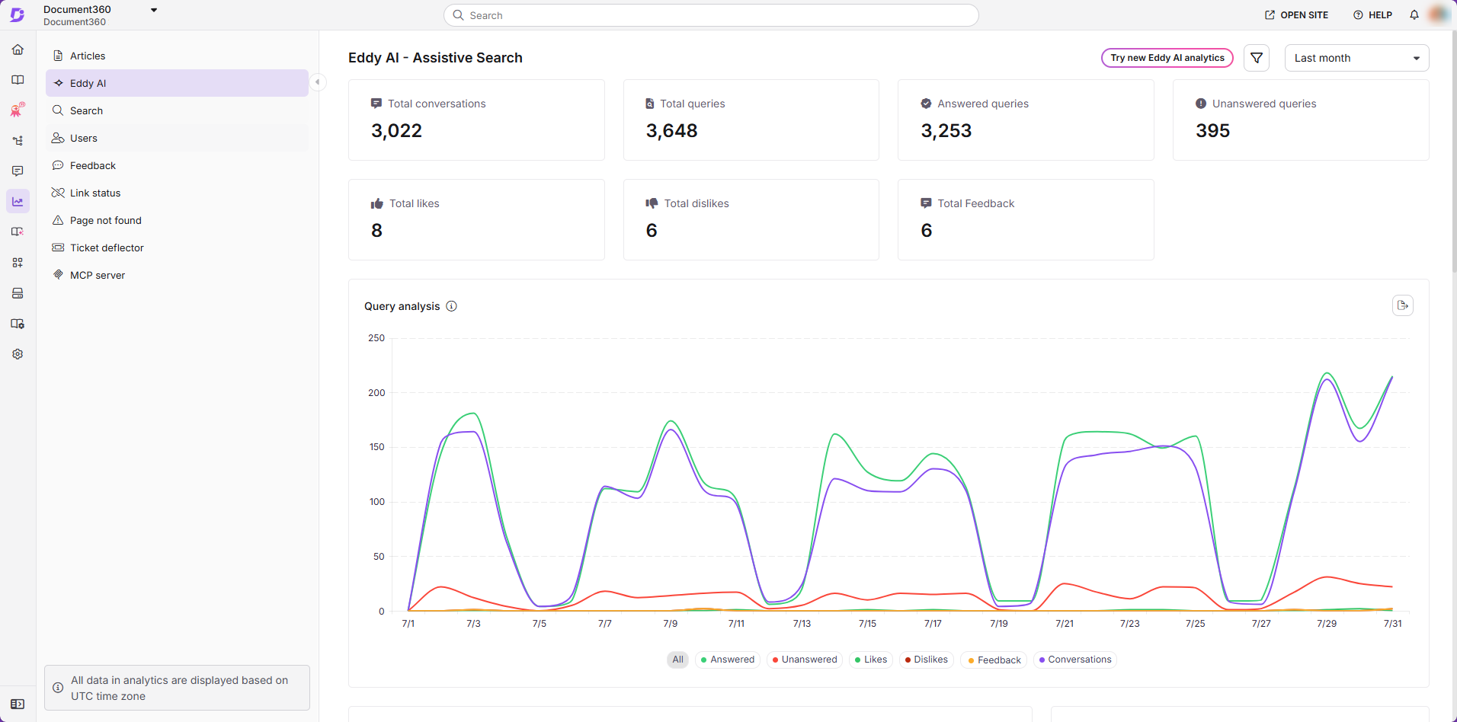Toggle Conversations series in legend
The image size is (1457, 722).
coord(1074,660)
